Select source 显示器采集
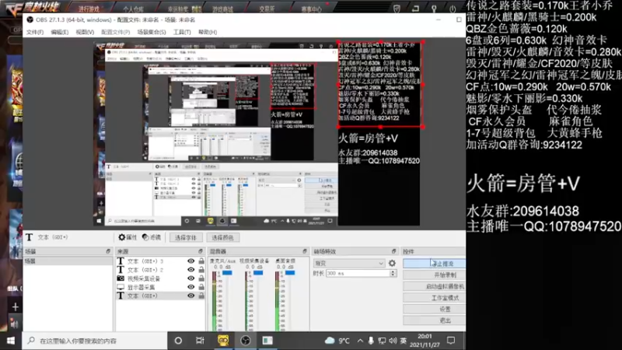 point(141,287)
